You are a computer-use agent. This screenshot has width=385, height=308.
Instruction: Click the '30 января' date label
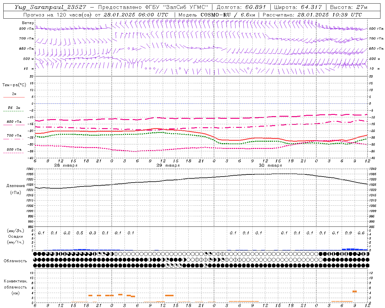270,165
